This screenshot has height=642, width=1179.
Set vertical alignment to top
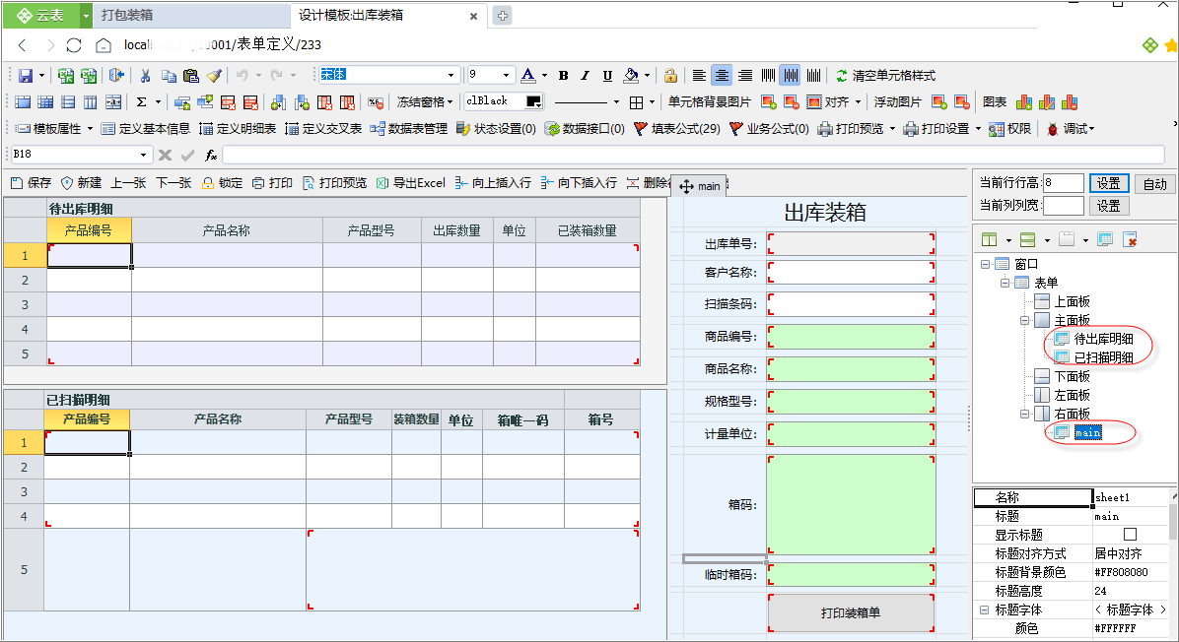769,75
